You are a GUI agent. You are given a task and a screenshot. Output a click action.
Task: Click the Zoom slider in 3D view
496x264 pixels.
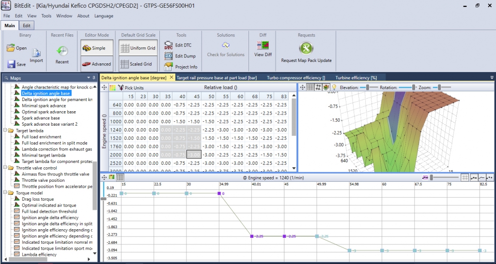(441, 87)
